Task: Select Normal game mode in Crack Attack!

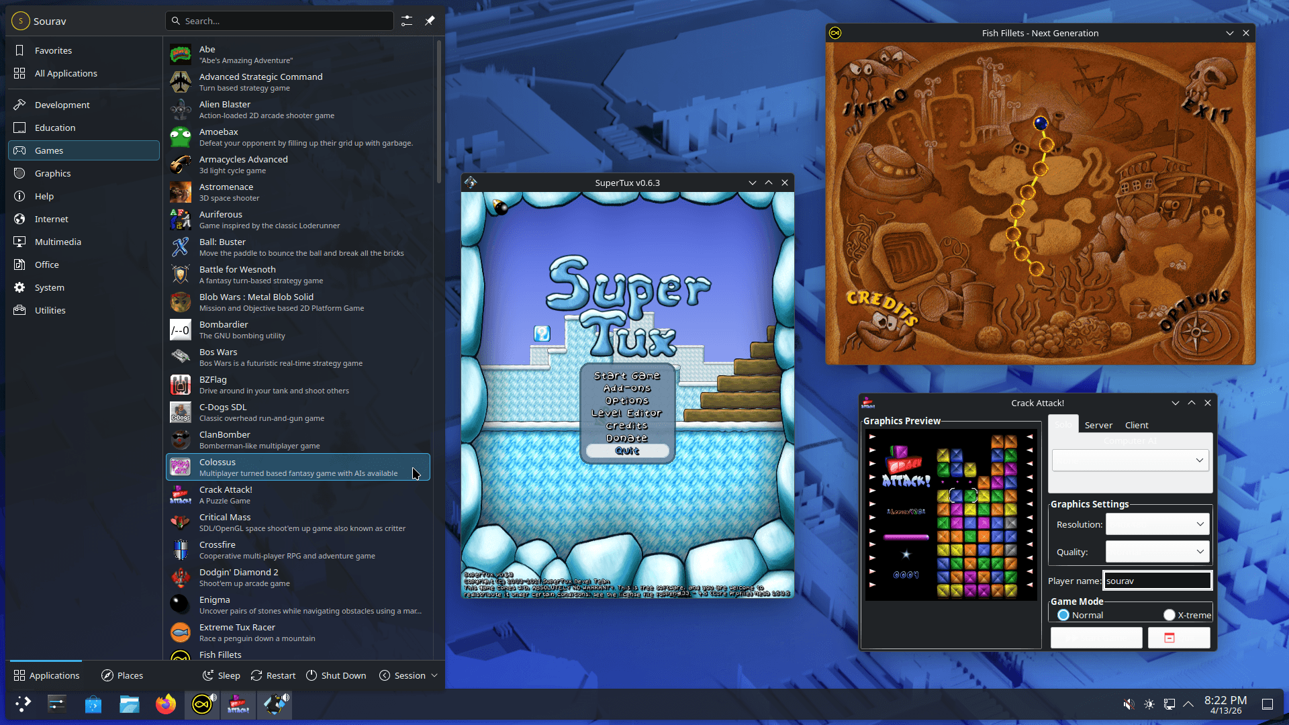Action: [x=1063, y=615]
